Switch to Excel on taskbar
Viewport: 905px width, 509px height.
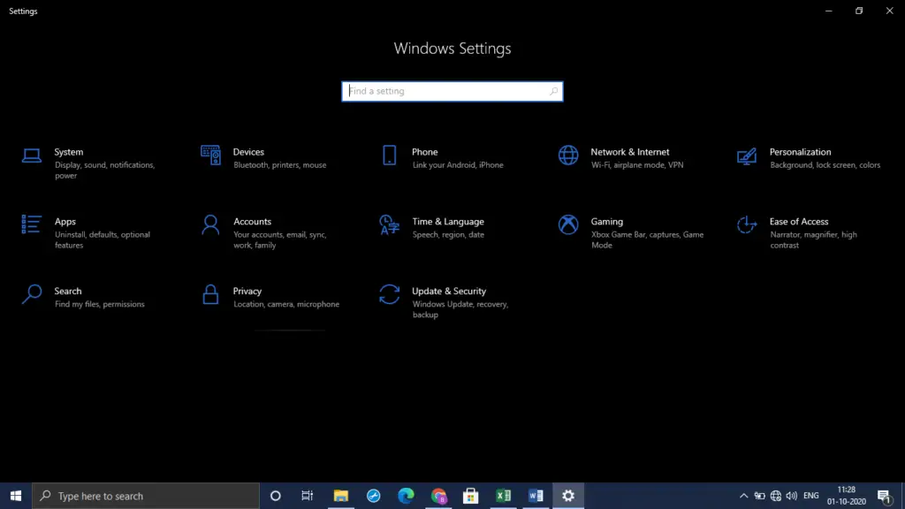click(503, 496)
